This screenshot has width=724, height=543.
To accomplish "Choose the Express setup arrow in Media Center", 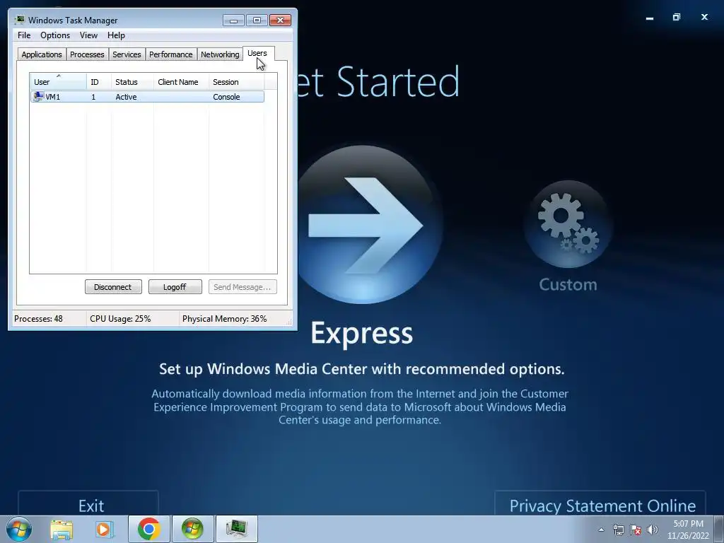I will (x=366, y=225).
